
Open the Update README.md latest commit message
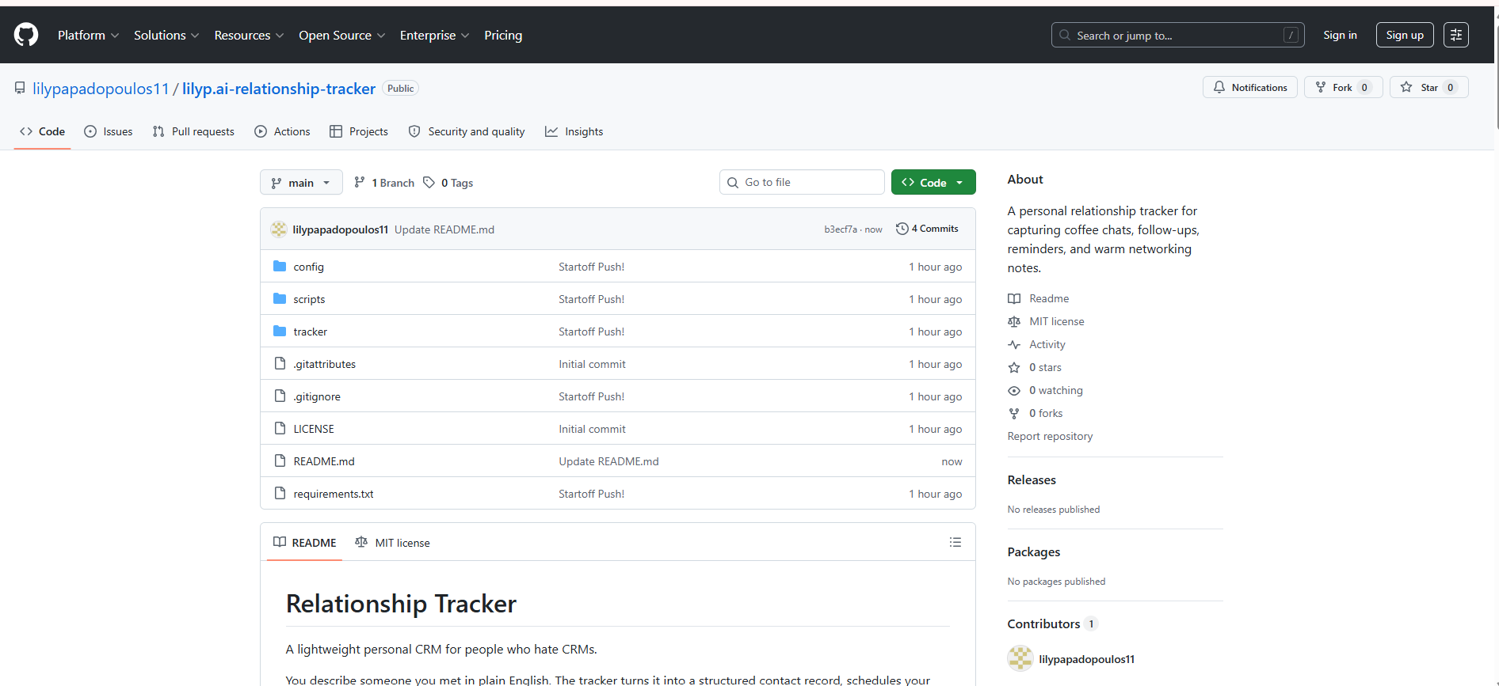coord(444,229)
